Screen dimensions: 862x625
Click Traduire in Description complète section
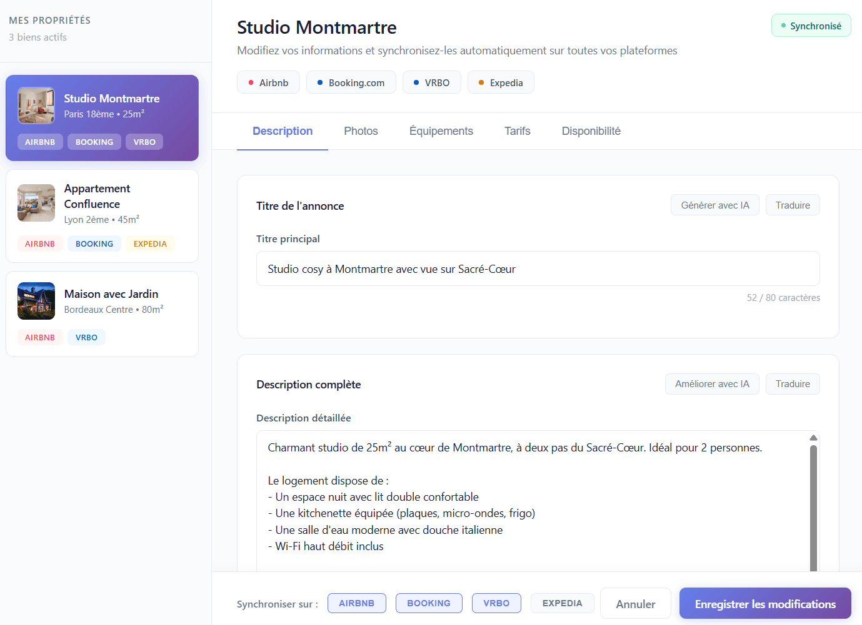pyautogui.click(x=793, y=384)
